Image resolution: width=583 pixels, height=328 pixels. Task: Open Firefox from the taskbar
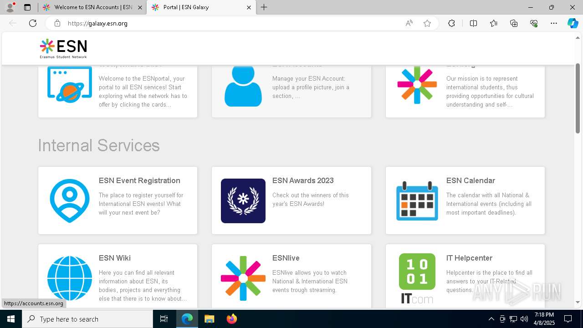(232, 319)
